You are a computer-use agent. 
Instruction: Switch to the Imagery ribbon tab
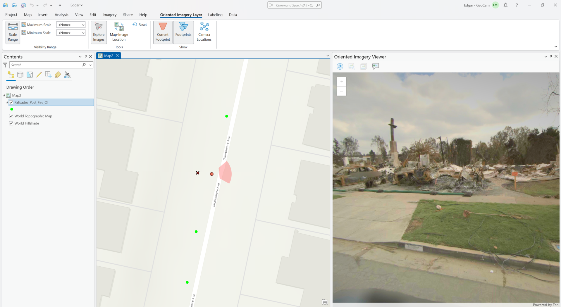109,15
